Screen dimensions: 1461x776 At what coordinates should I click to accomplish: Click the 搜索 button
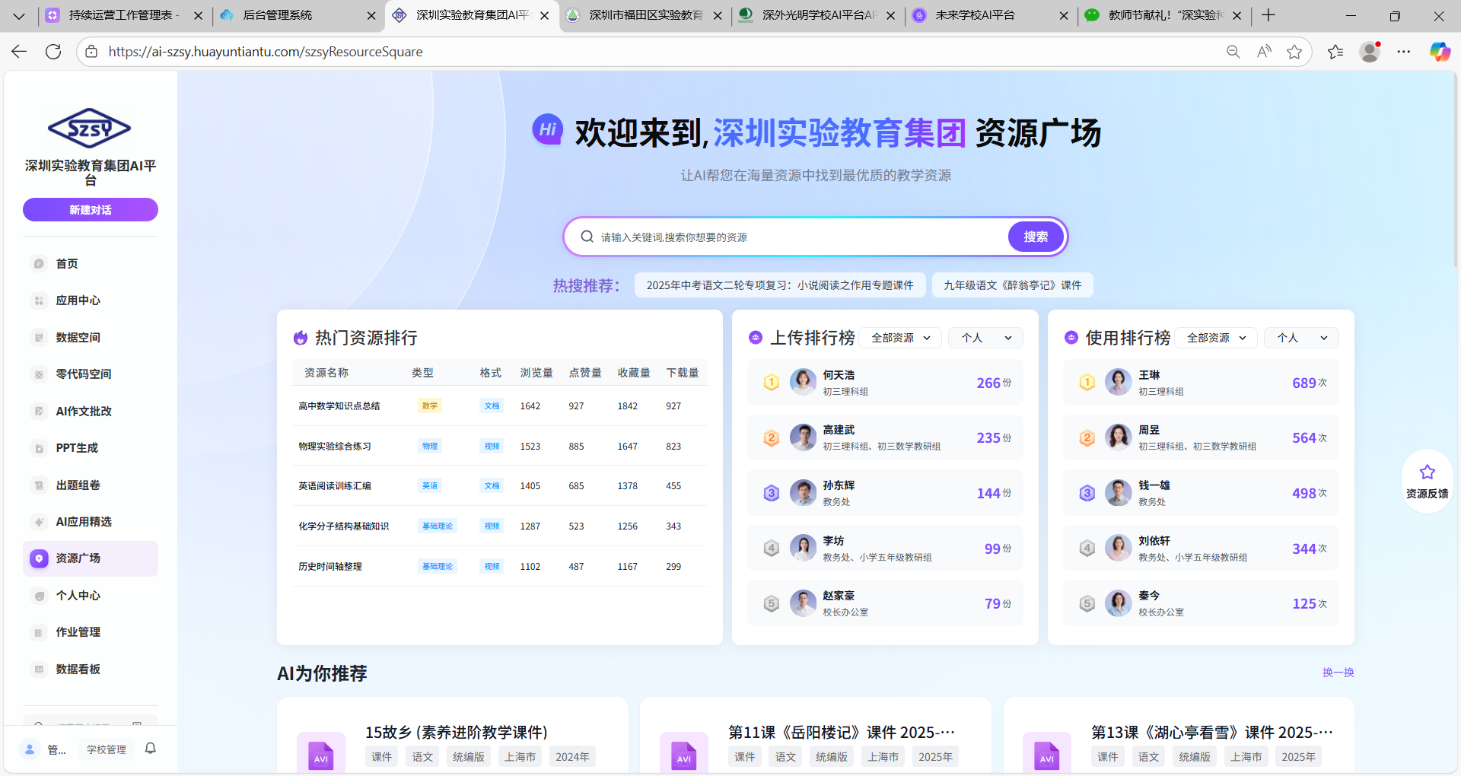(1035, 237)
